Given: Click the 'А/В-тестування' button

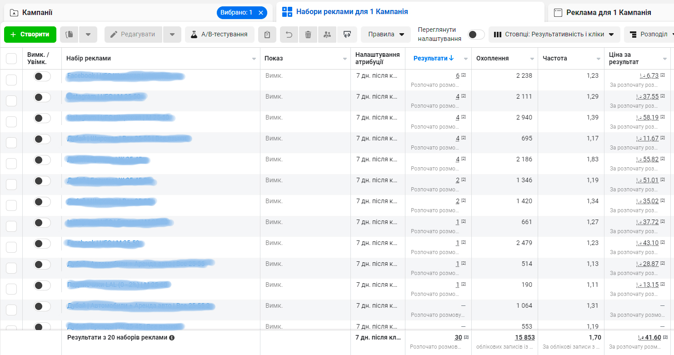Looking at the screenshot, I should point(220,35).
